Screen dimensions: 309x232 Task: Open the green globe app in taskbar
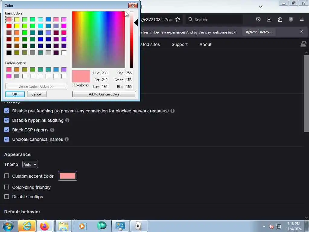pos(101,226)
